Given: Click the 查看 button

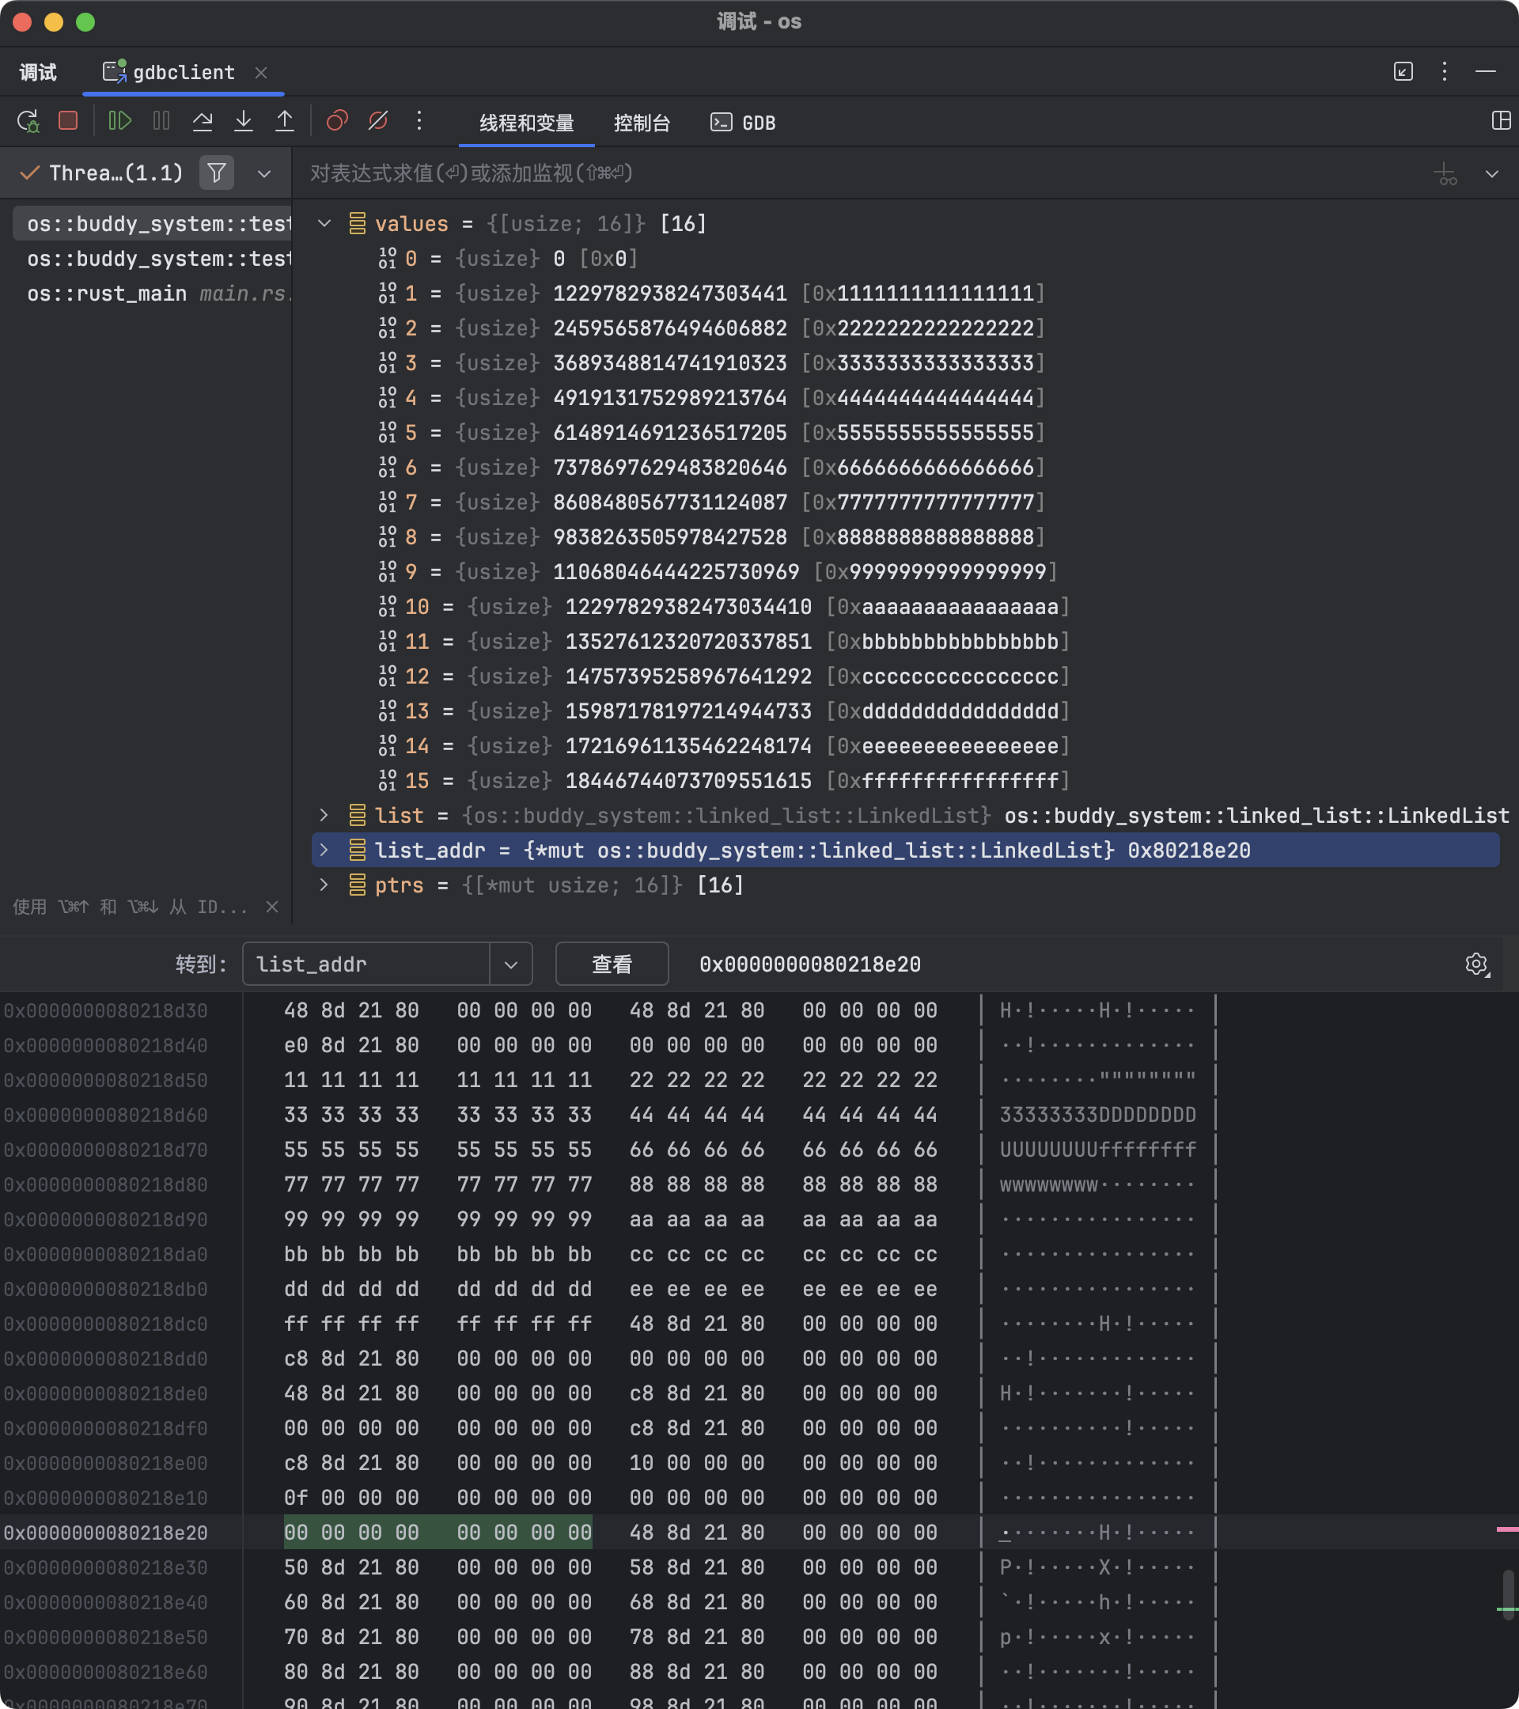Looking at the screenshot, I should [611, 964].
